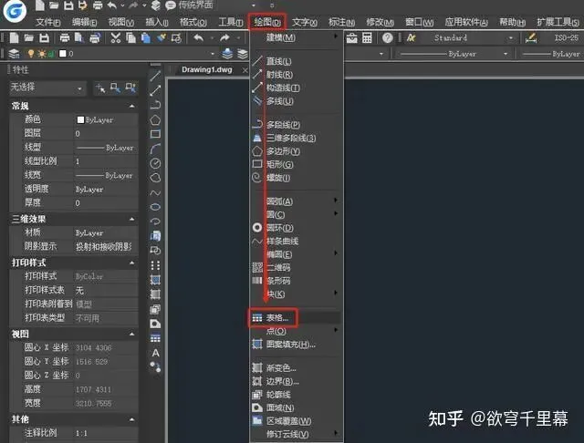
Task: Open the Layer Properties Manager icon
Action: (15, 54)
